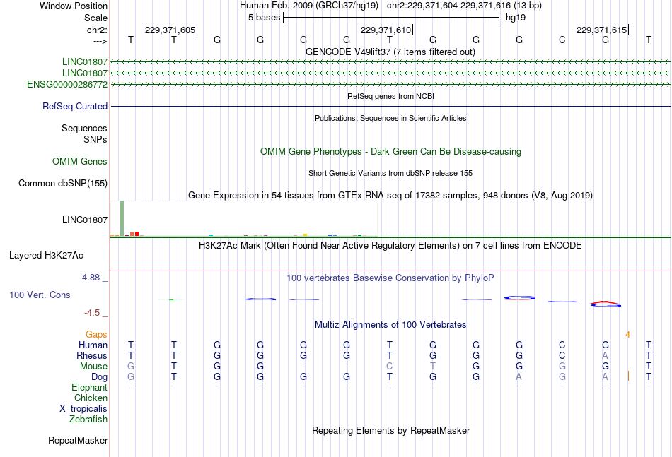Click the faded C base in the Mouse row
672x457 pixels.
[x=389, y=367]
